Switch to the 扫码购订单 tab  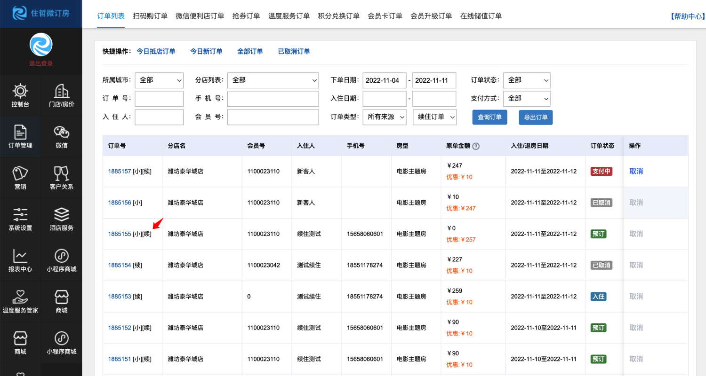coord(150,16)
